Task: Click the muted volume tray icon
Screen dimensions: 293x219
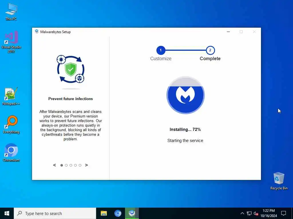Action: click(x=256, y=213)
